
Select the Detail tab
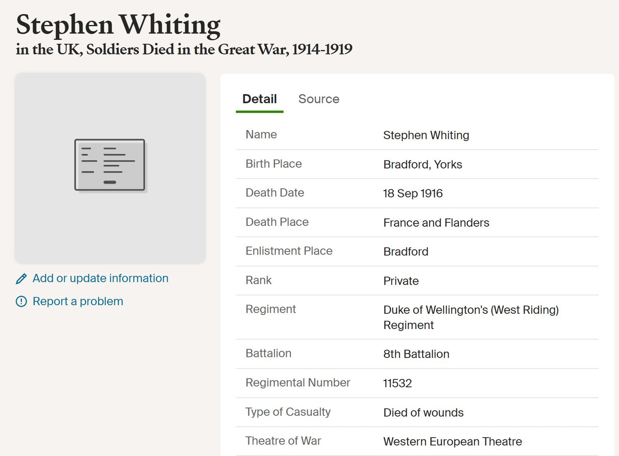click(259, 99)
